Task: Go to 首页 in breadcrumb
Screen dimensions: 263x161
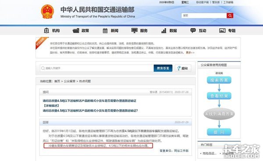Action: coord(57,81)
